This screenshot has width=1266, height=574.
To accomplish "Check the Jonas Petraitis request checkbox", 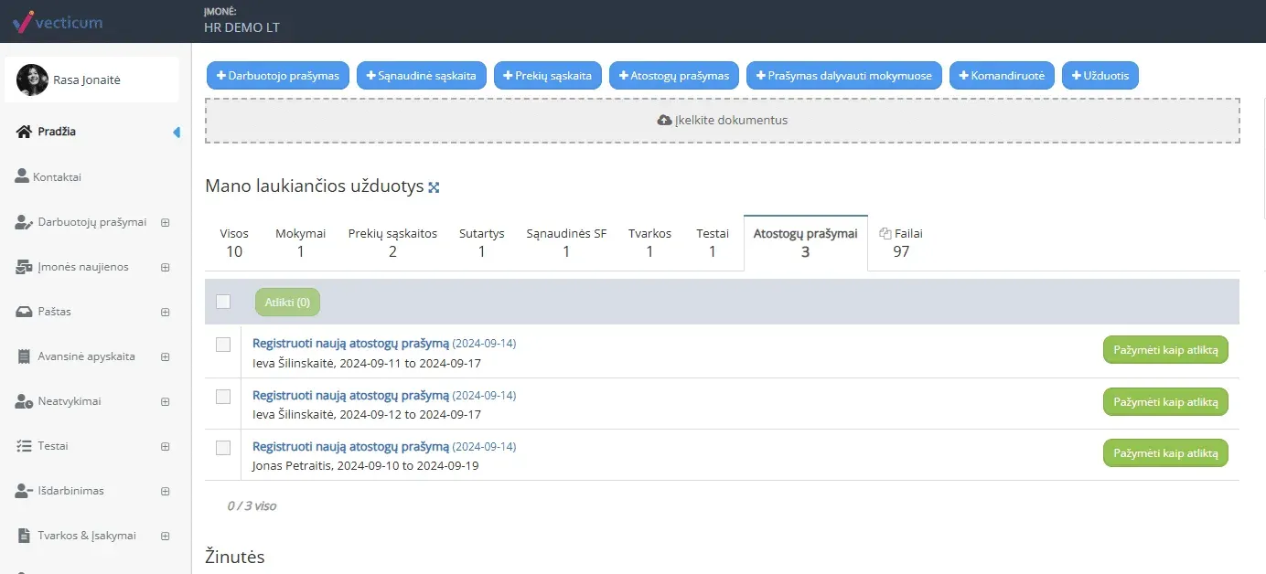I will point(223,448).
